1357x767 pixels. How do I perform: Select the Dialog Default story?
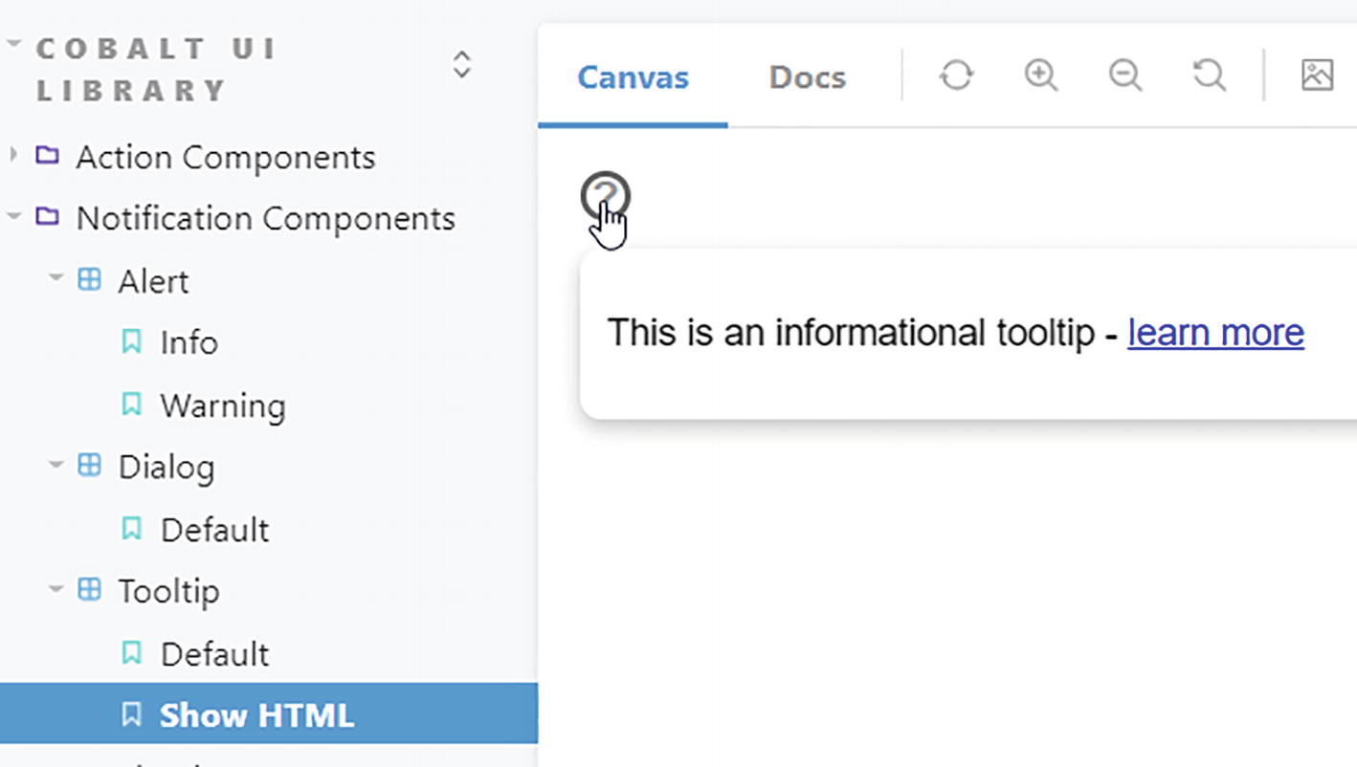[214, 530]
